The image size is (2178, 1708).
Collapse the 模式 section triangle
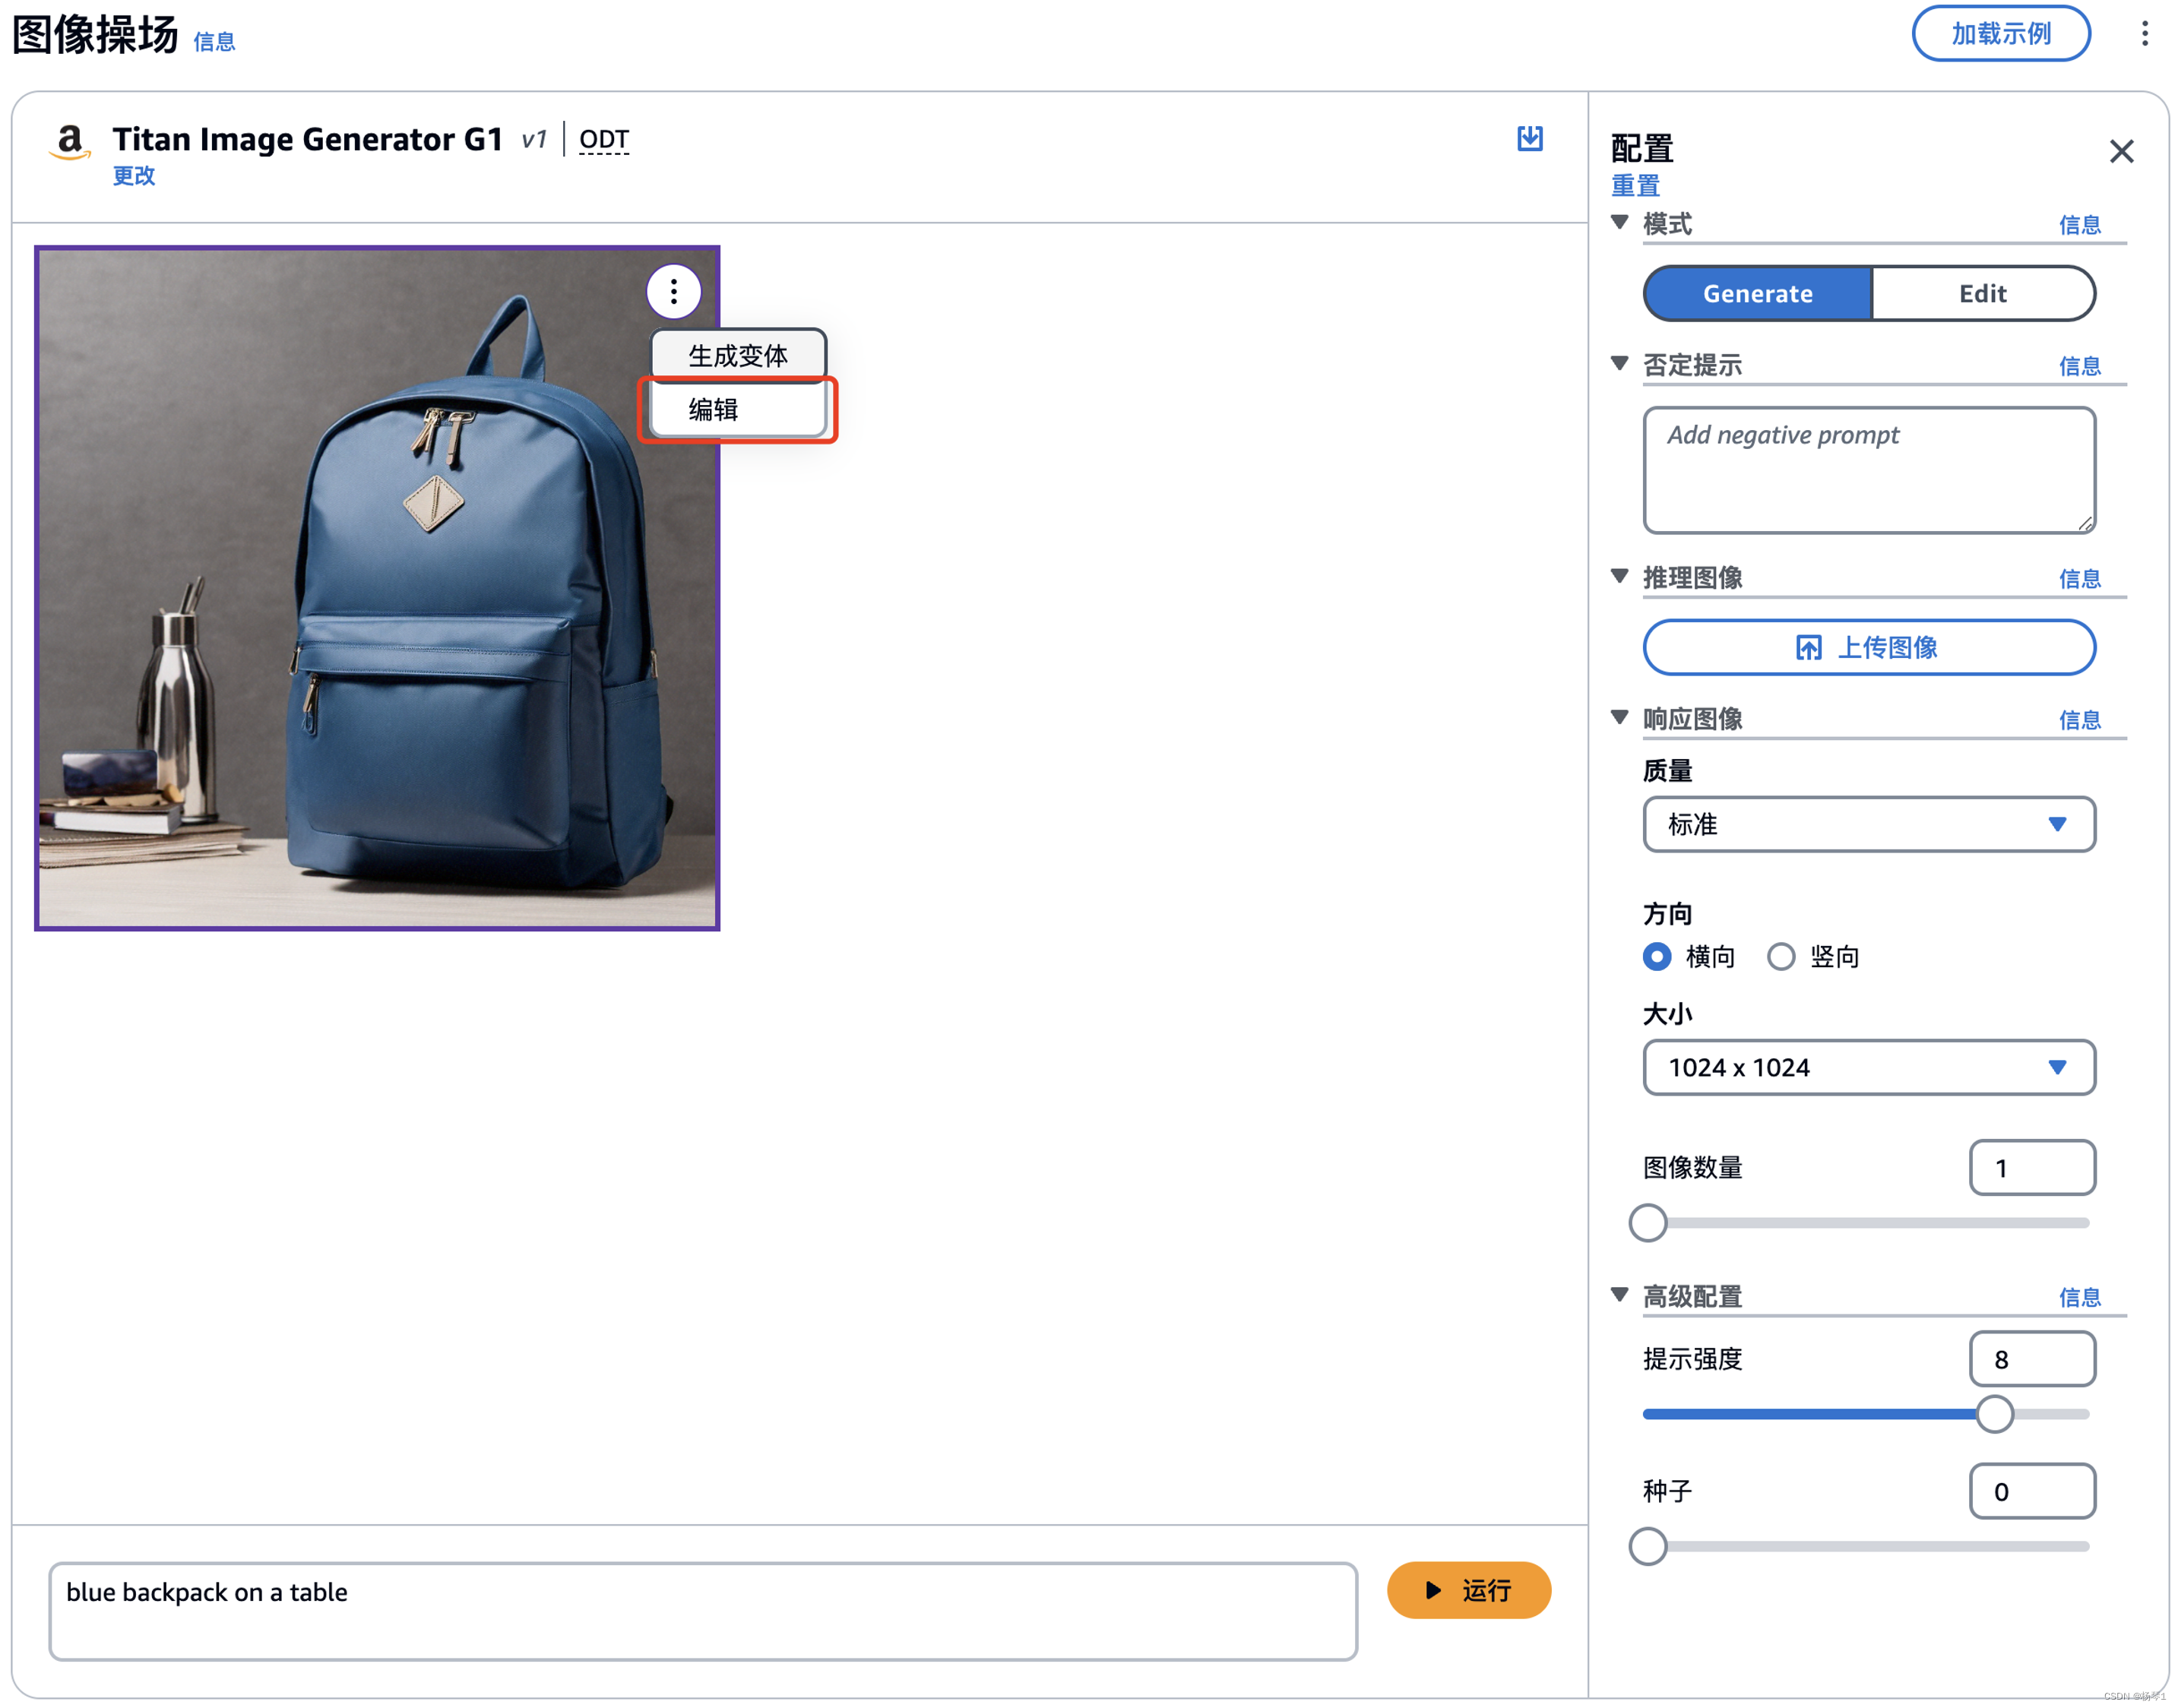1619,222
